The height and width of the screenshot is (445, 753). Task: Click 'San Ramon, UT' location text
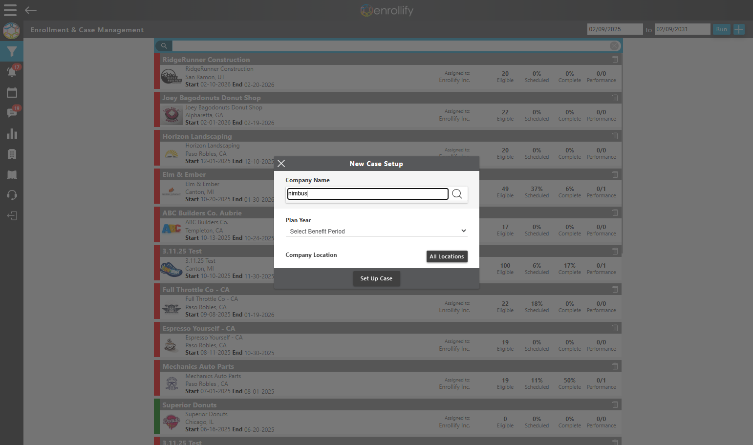(205, 77)
